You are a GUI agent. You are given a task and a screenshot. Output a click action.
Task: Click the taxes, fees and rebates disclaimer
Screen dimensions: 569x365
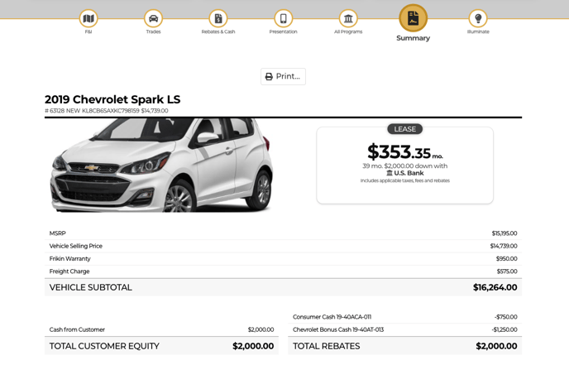[x=405, y=180]
